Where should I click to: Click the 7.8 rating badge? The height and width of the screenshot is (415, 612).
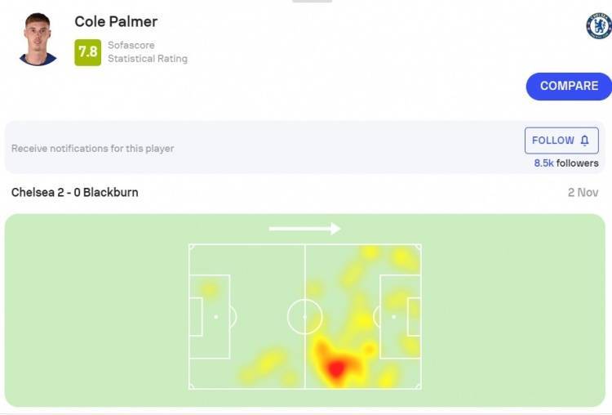point(88,52)
